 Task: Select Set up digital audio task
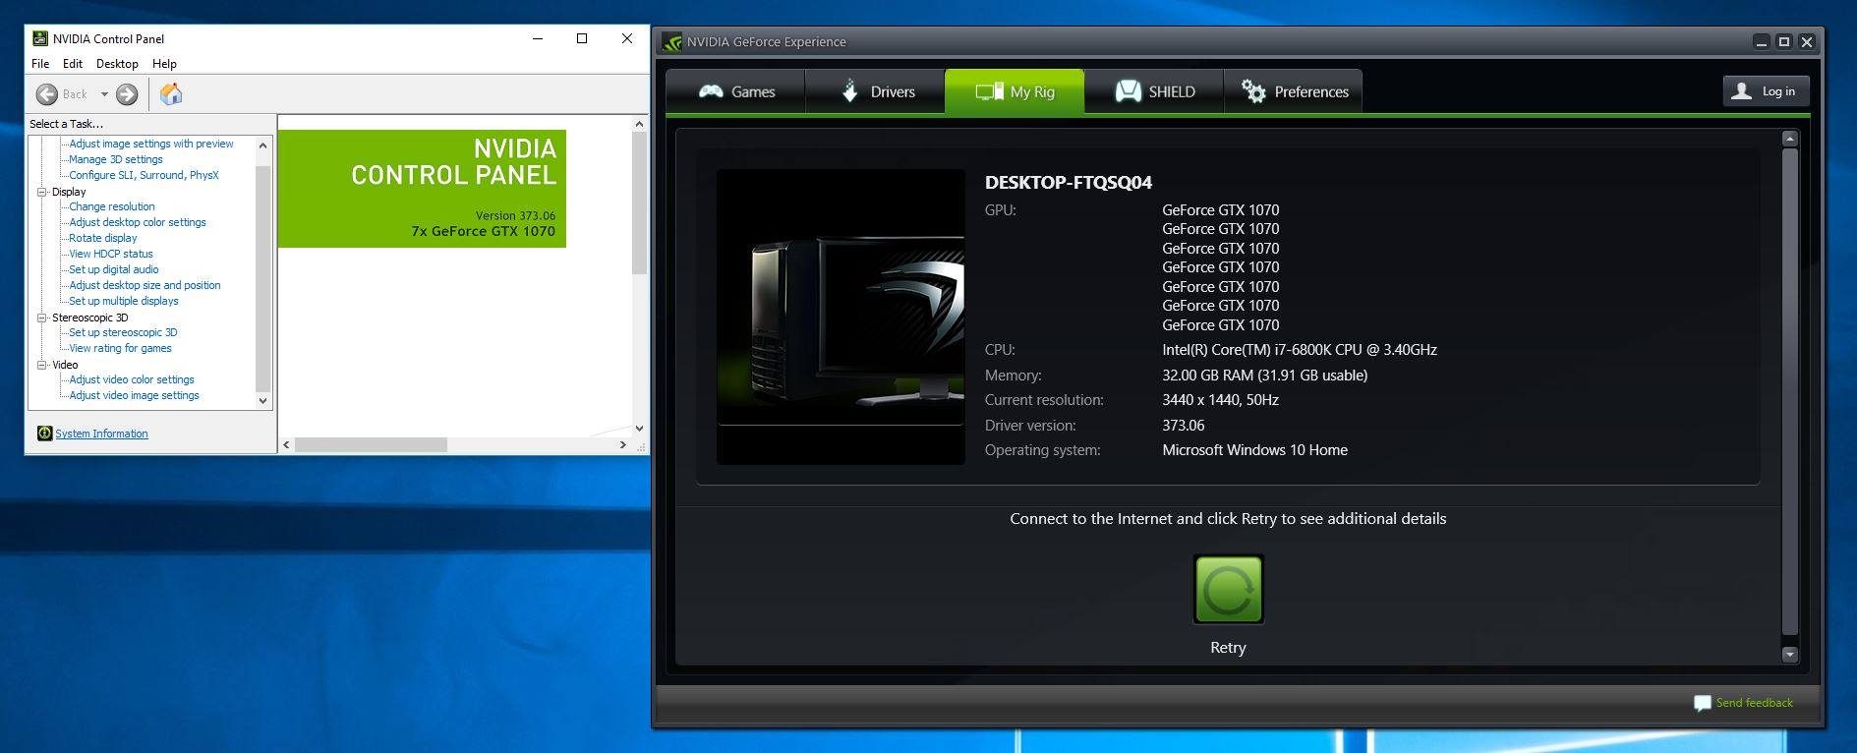pyautogui.click(x=114, y=269)
